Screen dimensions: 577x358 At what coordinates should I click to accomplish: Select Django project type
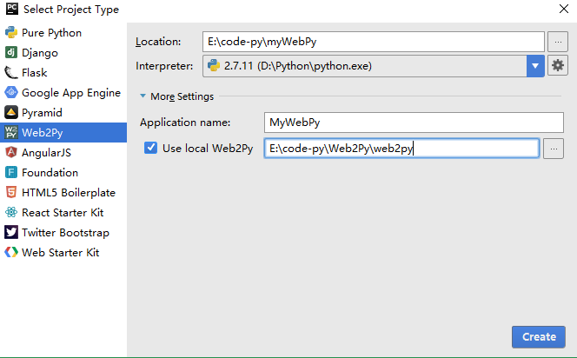(x=63, y=53)
